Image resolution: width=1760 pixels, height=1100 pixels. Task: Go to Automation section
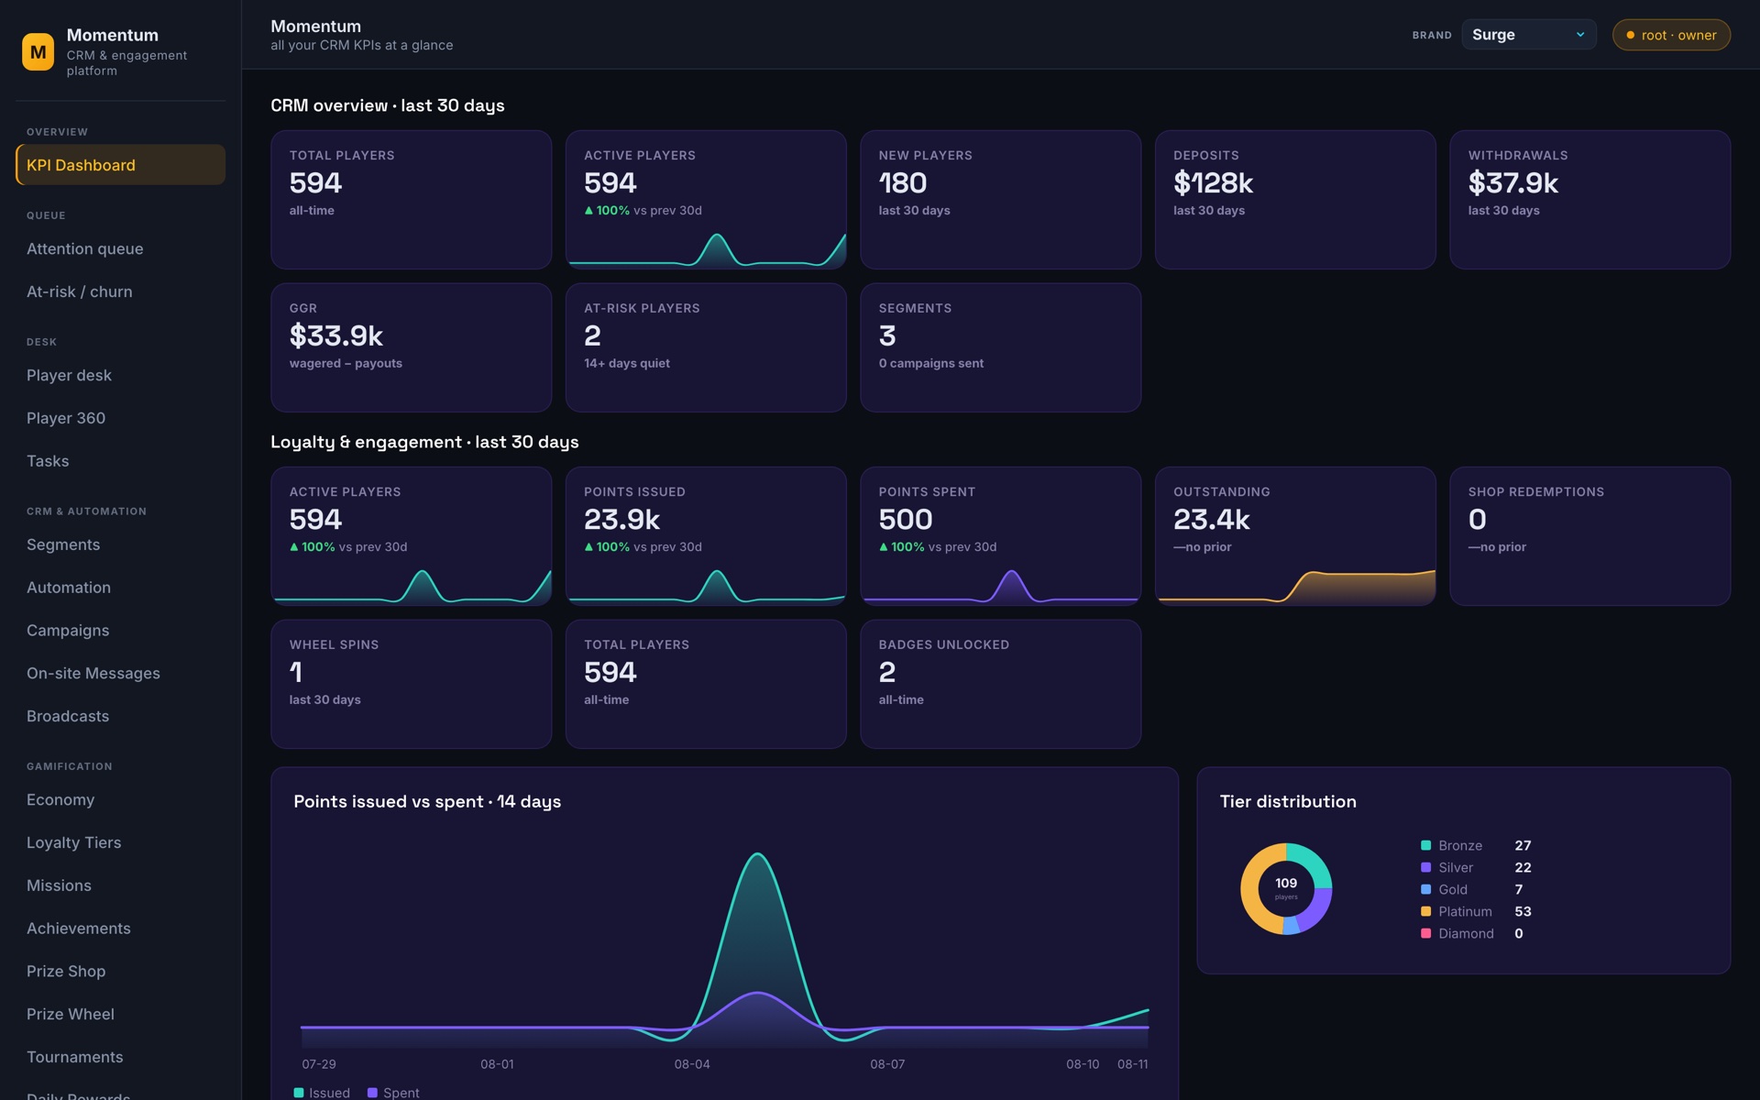point(120,588)
